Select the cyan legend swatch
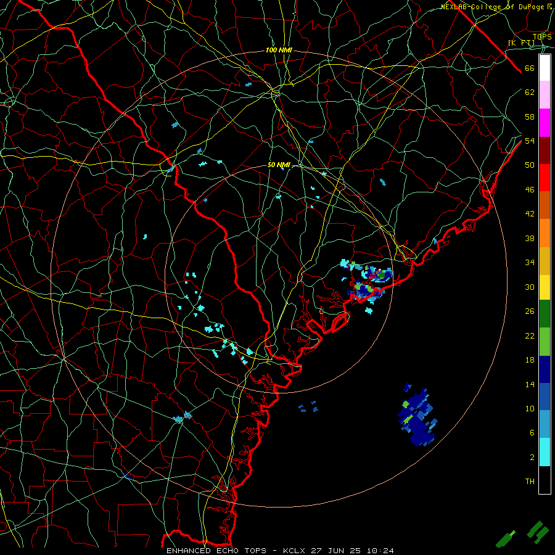555x555 pixels. (x=545, y=452)
